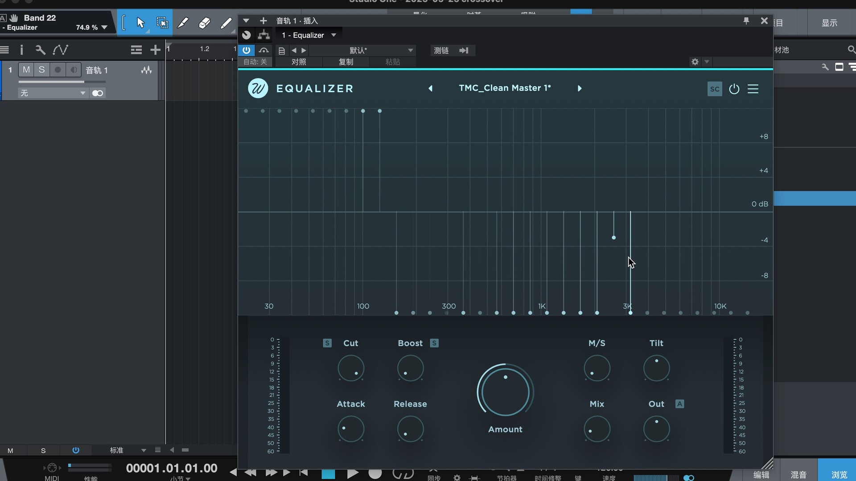This screenshot has height=481, width=856.
Task: Select the Eraser tool
Action: [204, 23]
